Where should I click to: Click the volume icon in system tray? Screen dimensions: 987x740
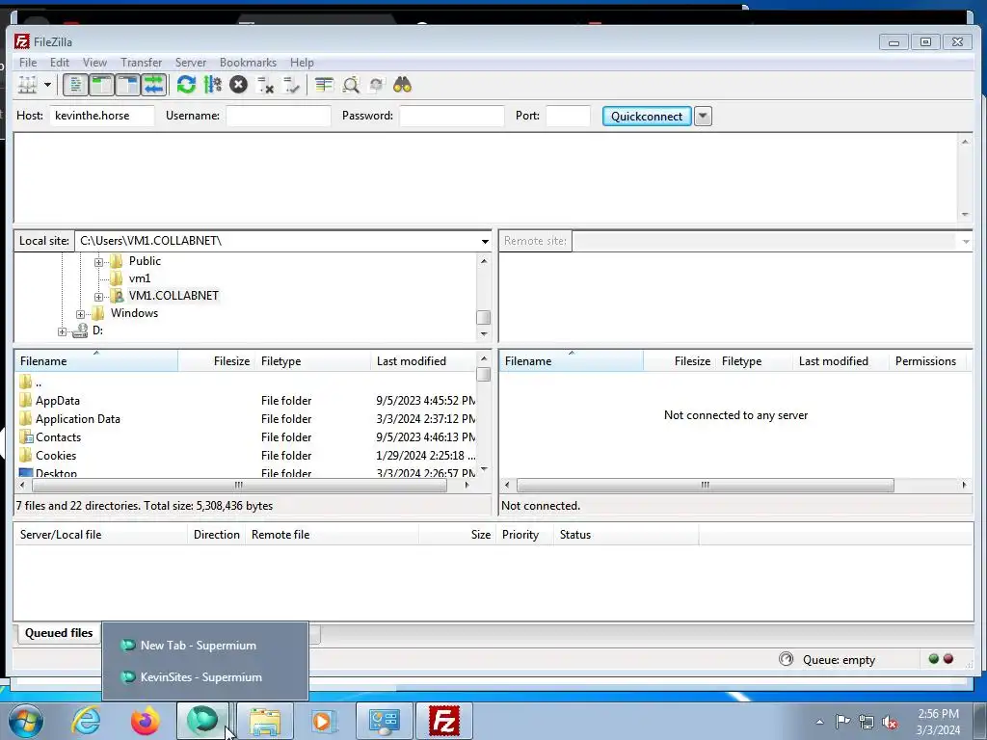pyautogui.click(x=890, y=723)
